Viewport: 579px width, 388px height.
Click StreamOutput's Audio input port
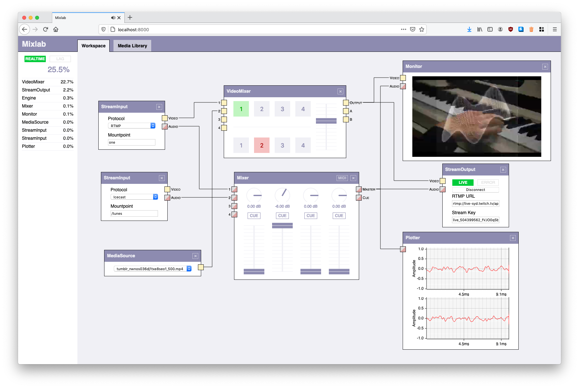[443, 189]
